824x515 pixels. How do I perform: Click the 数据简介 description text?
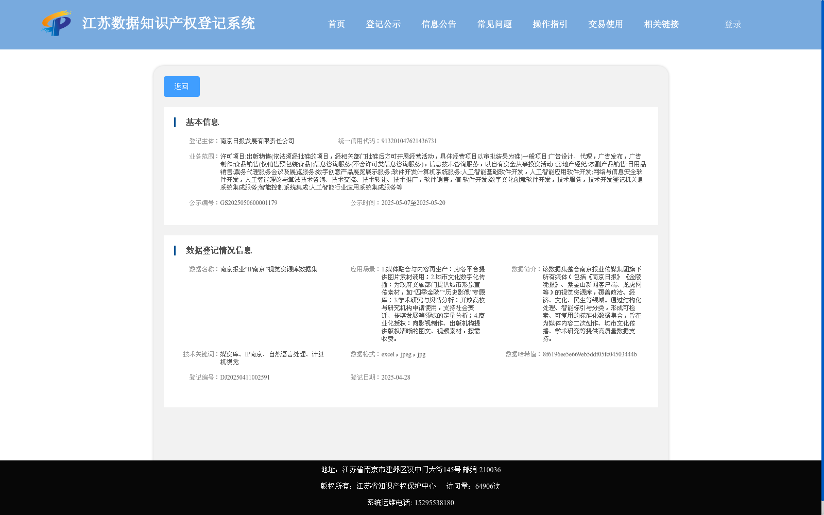click(592, 304)
